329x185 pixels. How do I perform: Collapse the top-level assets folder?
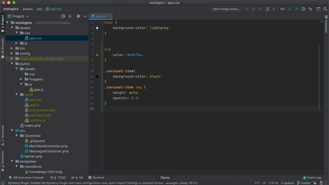[12, 28]
